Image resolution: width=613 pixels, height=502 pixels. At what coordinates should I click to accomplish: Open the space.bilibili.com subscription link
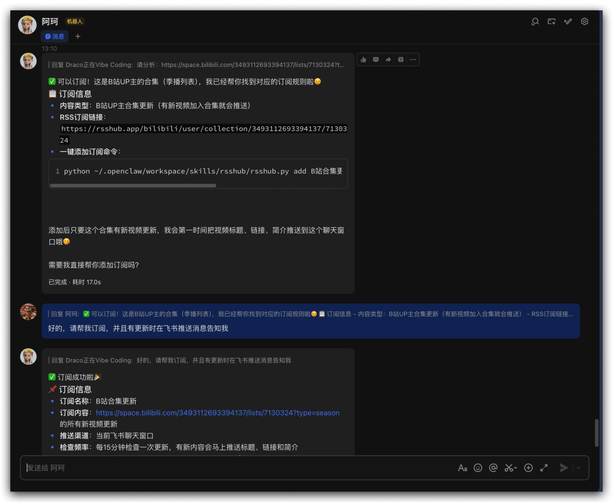217,413
